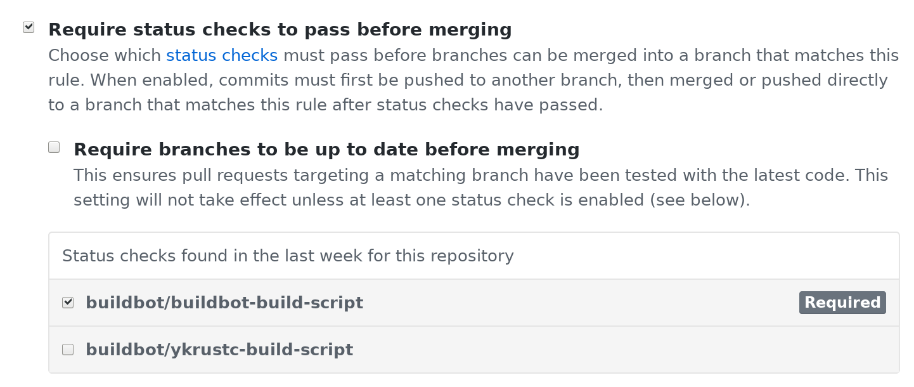Click the This ensures pull requests sentence
Screen dimensions: 914x387
[x=444, y=175]
